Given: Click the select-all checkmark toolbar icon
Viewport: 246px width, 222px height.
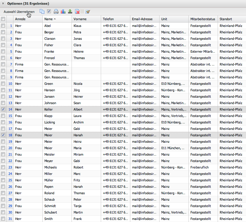Looking at the screenshot, I should tap(49, 12).
